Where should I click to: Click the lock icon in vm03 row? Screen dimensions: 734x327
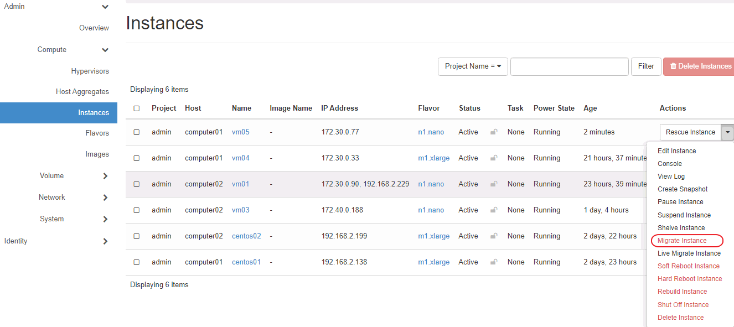pyautogui.click(x=493, y=210)
